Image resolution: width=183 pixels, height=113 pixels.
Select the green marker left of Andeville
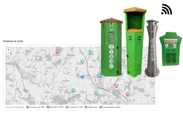click(x=73, y=90)
